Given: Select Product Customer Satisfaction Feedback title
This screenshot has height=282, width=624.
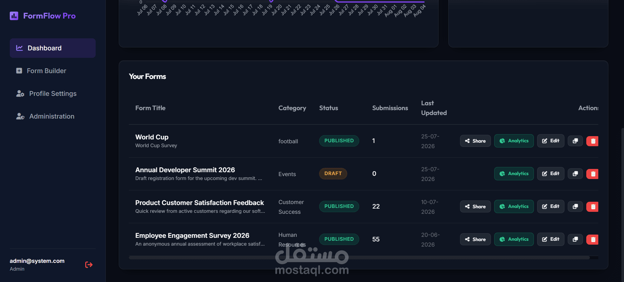Looking at the screenshot, I should (x=199, y=203).
